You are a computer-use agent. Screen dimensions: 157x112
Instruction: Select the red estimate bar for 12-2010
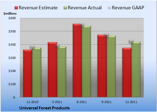28,73
